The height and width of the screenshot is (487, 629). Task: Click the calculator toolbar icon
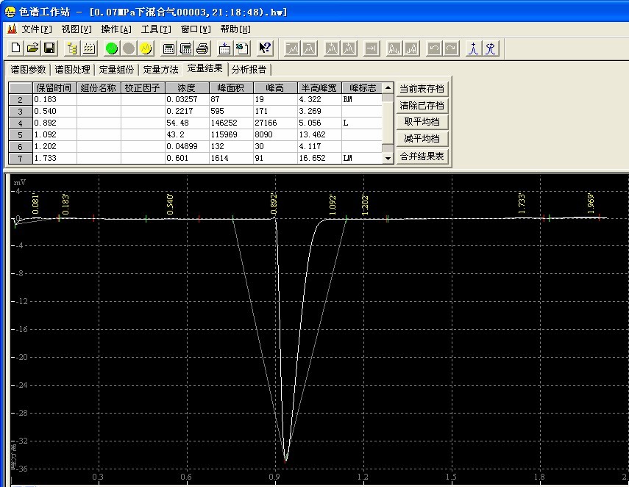pyautogui.click(x=169, y=48)
